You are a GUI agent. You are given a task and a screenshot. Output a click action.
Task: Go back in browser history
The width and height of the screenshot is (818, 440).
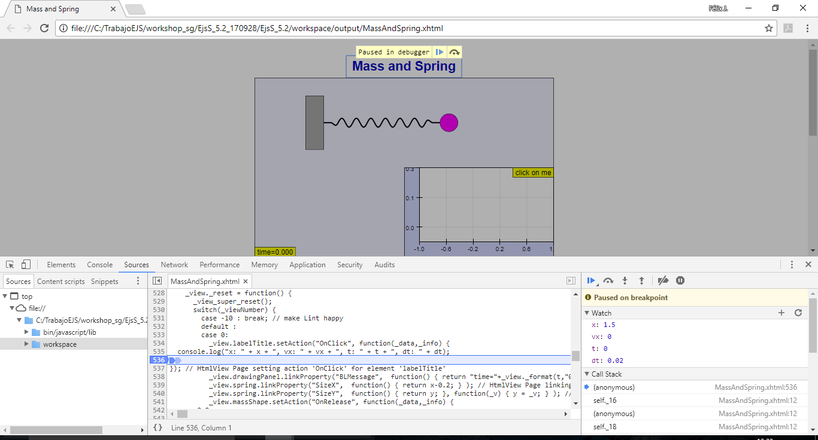[x=11, y=28]
